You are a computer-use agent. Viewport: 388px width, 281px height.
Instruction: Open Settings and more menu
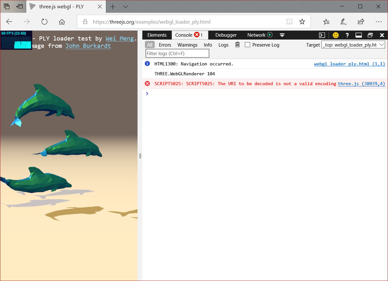pyautogui.click(x=379, y=22)
